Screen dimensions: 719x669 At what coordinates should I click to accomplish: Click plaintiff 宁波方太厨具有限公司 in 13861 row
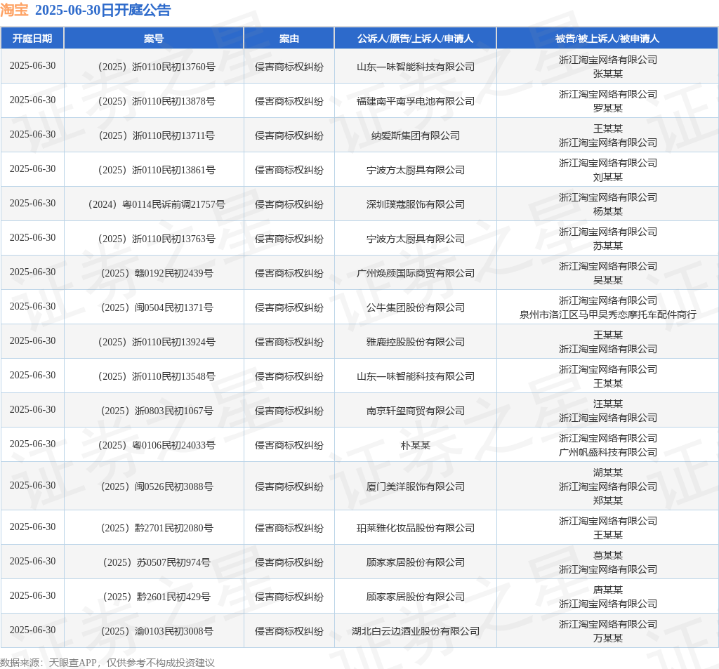coord(416,170)
